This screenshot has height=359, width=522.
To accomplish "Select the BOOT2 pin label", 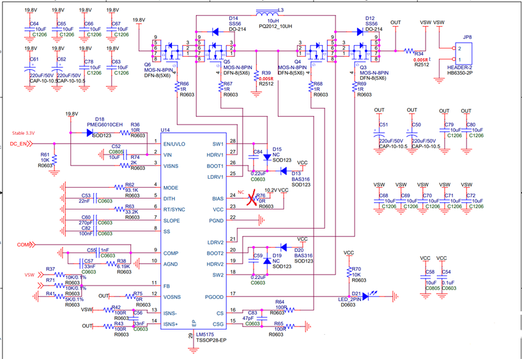I will [215, 253].
